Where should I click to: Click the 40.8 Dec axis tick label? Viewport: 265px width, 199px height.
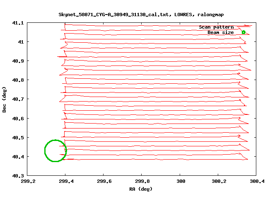[18, 80]
